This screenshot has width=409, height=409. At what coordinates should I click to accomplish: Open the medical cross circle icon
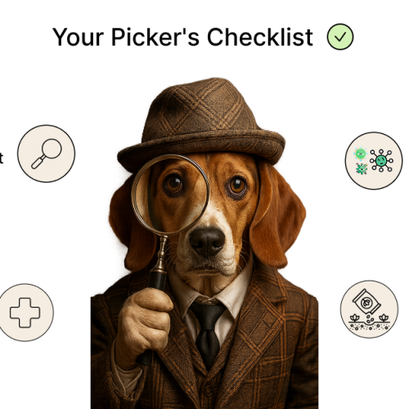click(25, 312)
